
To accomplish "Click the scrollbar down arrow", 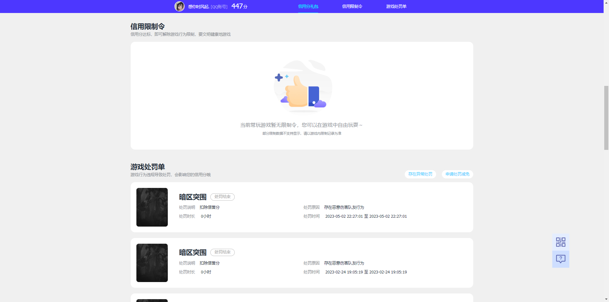I will 606,299.
